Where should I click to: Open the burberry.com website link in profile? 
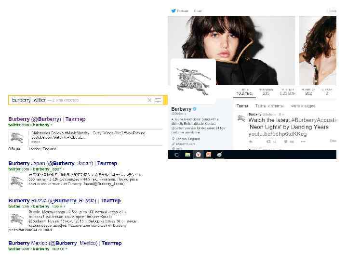(186, 143)
